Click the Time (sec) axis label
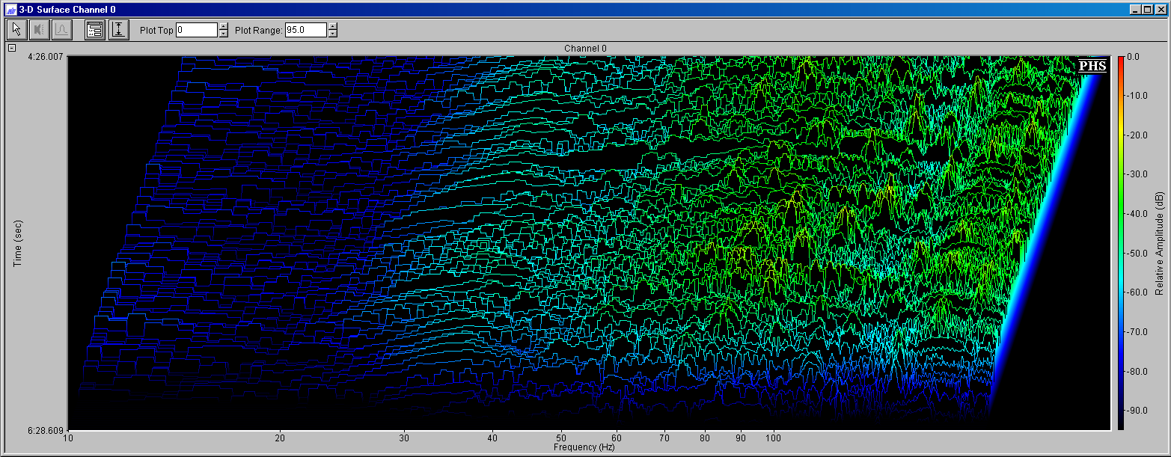The width and height of the screenshot is (1171, 457). click(x=18, y=243)
